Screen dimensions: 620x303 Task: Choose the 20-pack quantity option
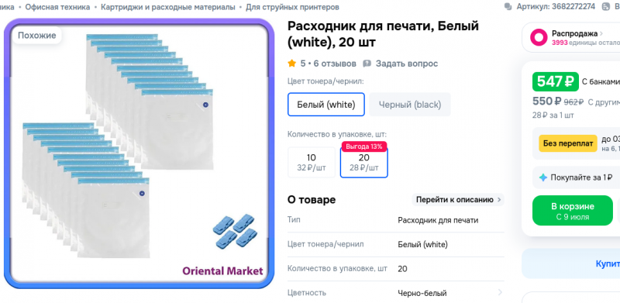point(364,163)
